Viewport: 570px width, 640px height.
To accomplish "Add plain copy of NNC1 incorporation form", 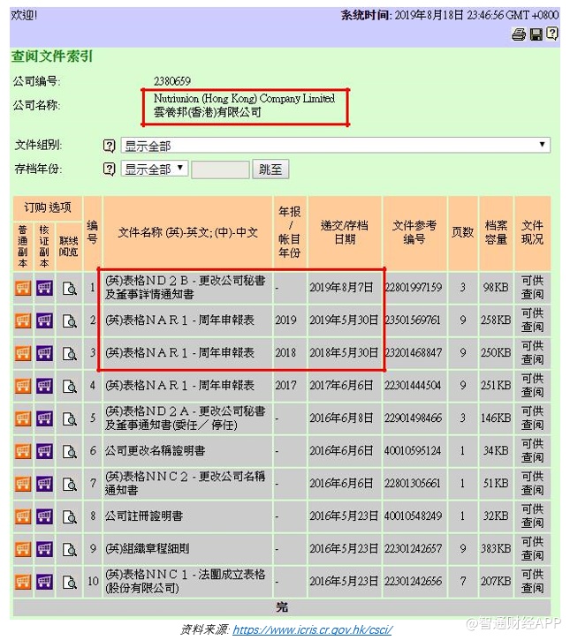I will point(23,582).
